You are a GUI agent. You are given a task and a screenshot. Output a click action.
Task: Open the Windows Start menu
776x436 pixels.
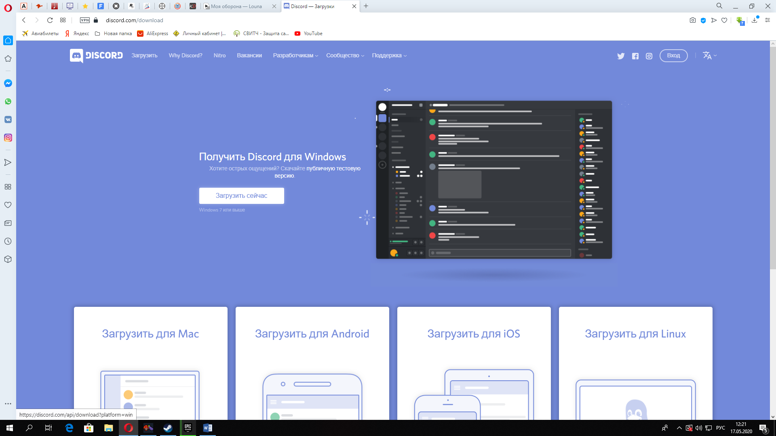coord(10,428)
